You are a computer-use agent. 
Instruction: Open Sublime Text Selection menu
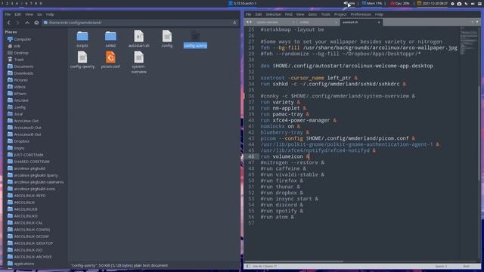(273, 14)
